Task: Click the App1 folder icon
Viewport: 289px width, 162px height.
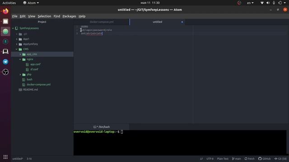Action: (x=20, y=39)
